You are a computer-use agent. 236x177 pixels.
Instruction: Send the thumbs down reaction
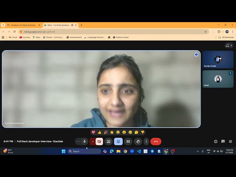point(143,132)
